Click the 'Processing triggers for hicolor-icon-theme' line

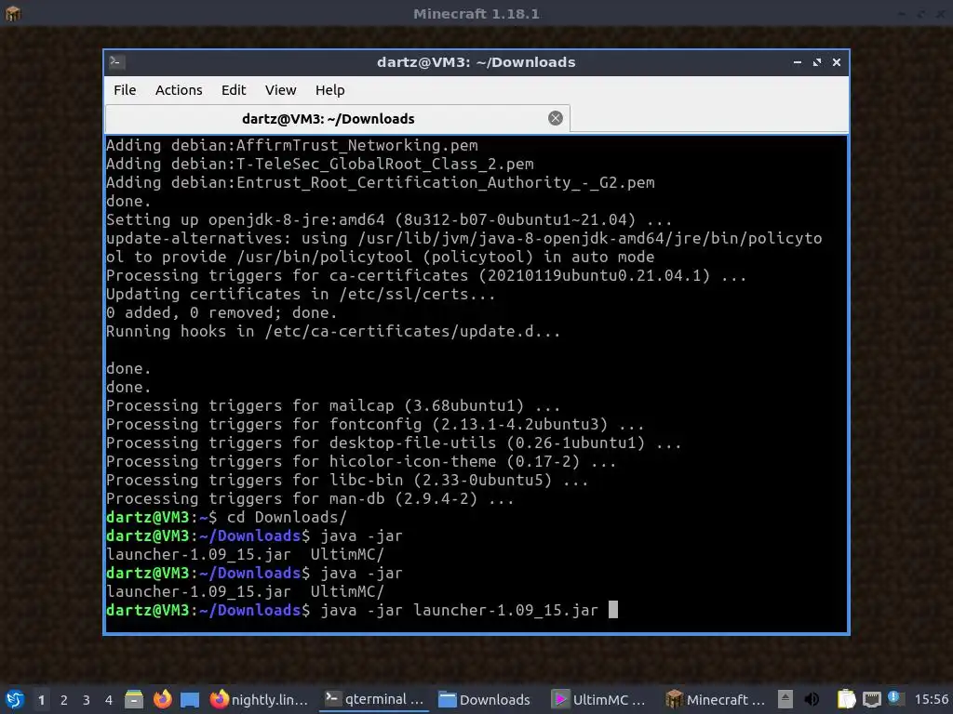click(361, 461)
